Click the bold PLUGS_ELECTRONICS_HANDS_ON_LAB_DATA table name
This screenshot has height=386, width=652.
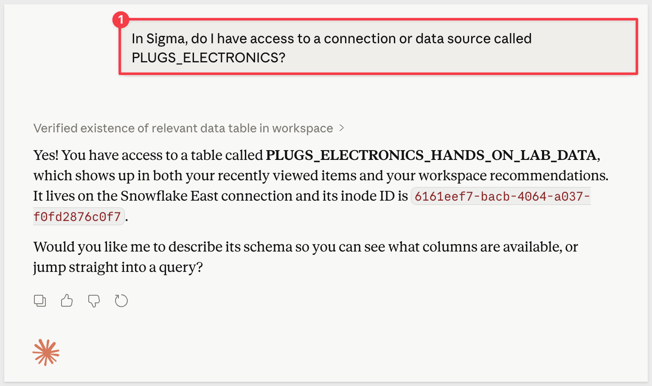pos(431,155)
